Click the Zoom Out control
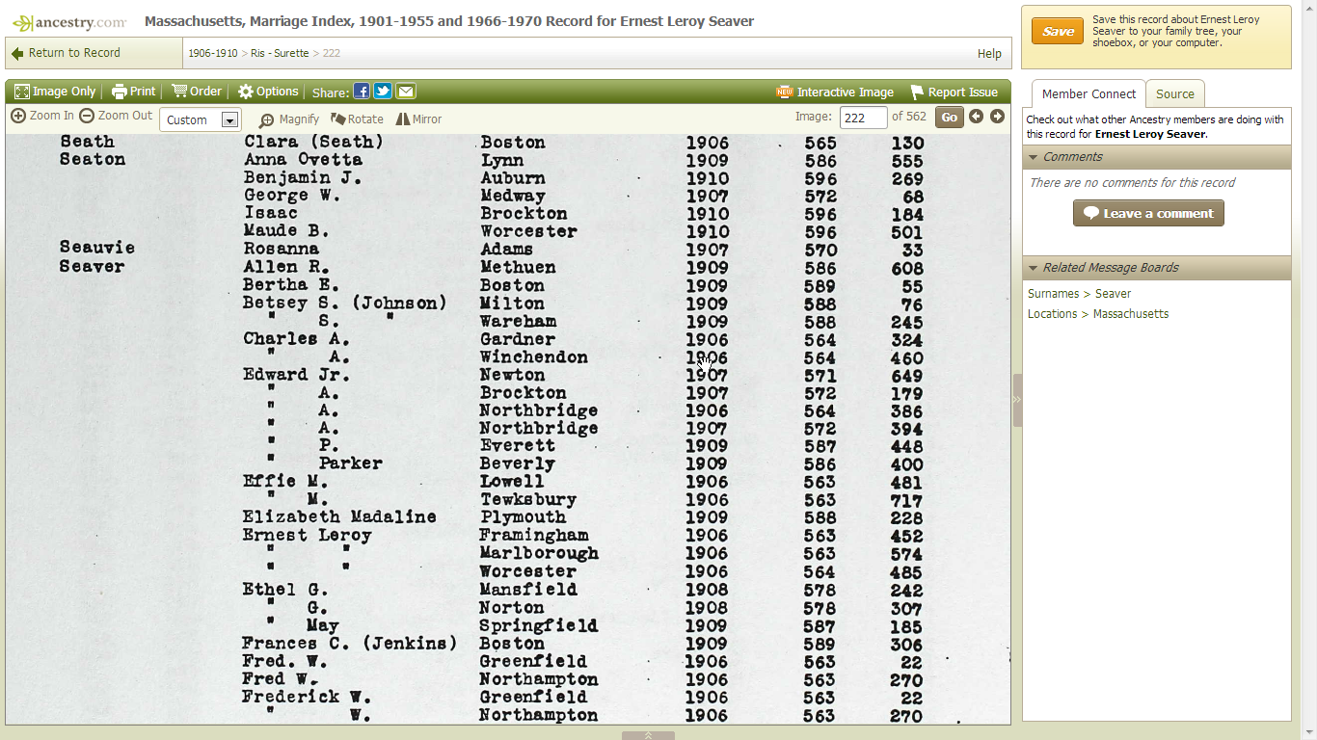The height and width of the screenshot is (740, 1317). coord(115,115)
